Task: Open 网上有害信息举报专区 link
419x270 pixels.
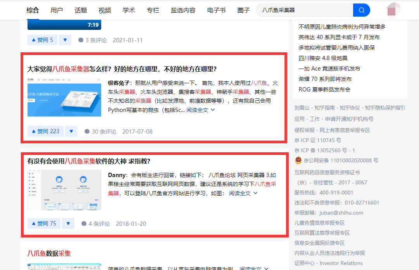Action: click(x=345, y=130)
